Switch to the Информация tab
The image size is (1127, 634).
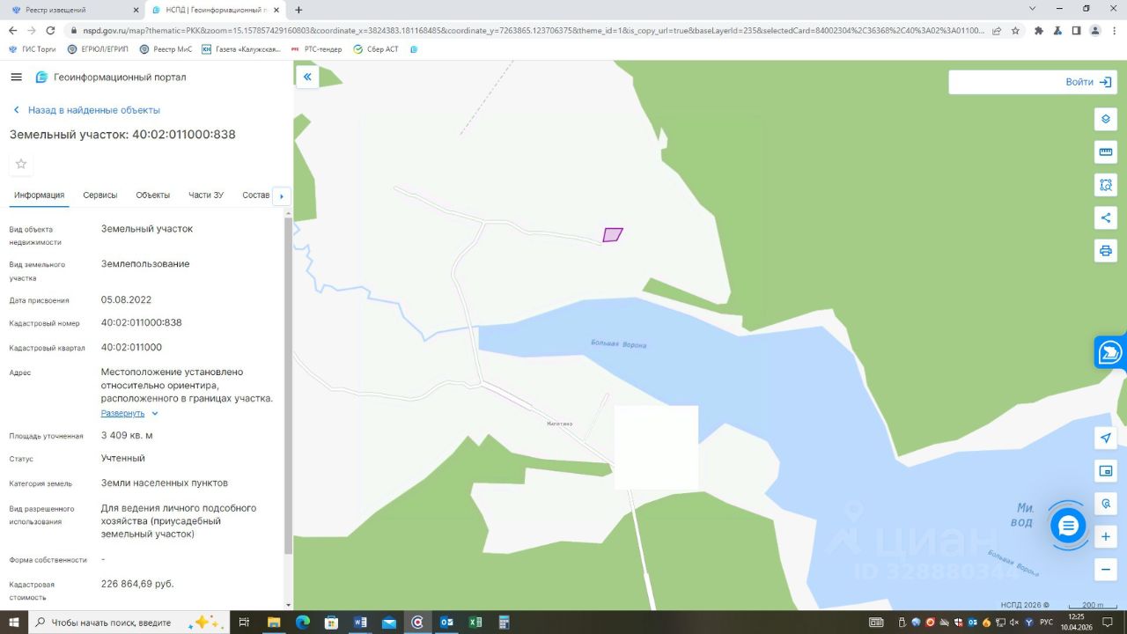pyautogui.click(x=39, y=195)
